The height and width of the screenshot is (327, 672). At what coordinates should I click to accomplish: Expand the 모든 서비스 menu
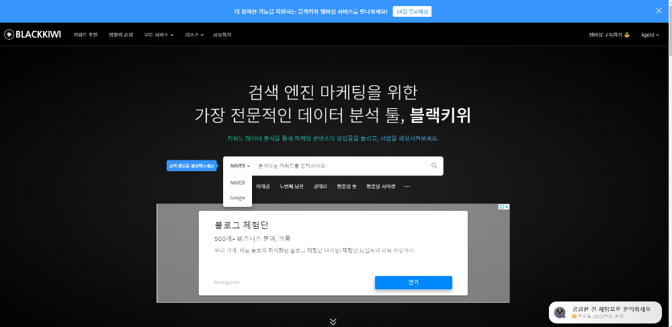159,35
